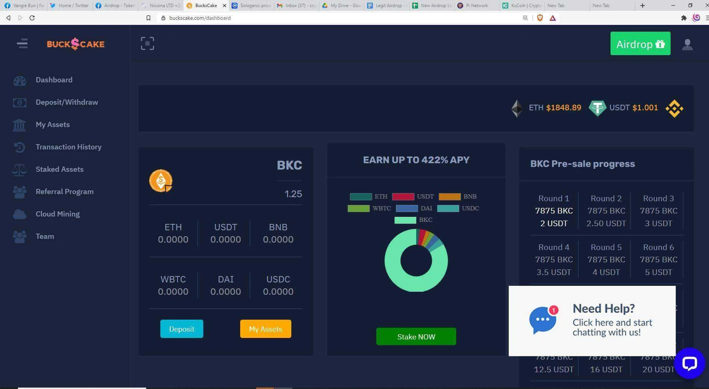Open a new browser tab
The height and width of the screenshot is (389, 709).
click(642, 5)
